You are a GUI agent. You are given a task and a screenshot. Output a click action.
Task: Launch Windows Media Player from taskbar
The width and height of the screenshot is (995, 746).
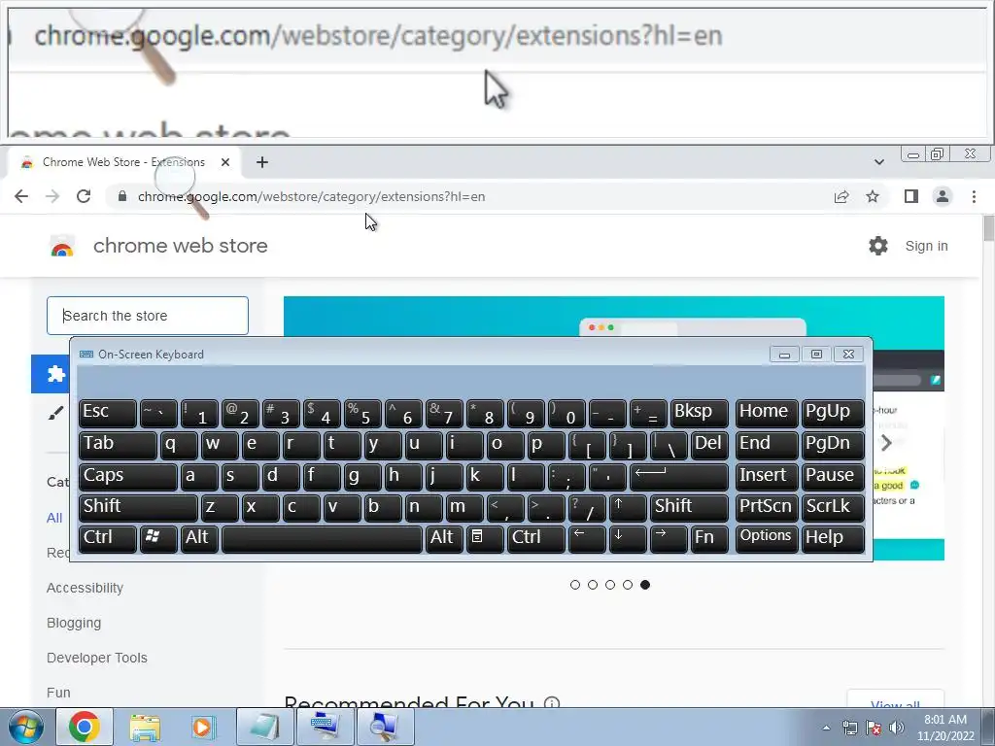point(204,727)
